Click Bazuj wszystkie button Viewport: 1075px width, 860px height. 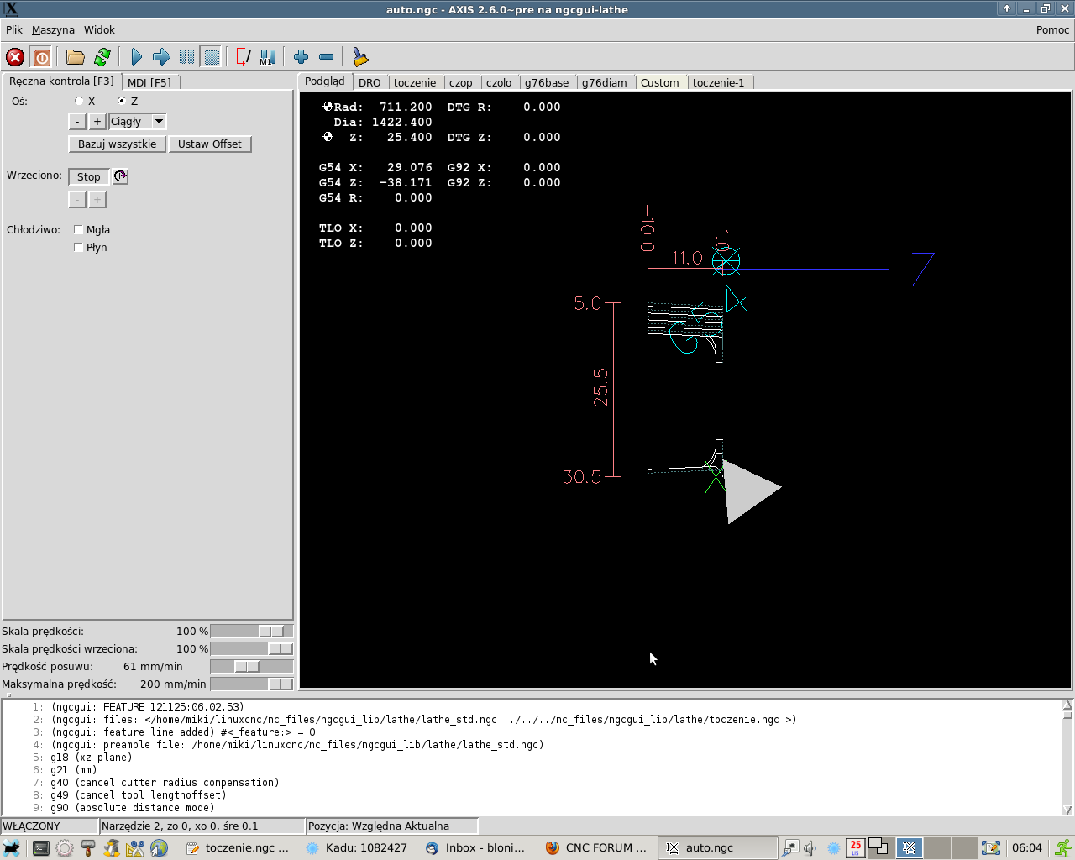pos(117,144)
